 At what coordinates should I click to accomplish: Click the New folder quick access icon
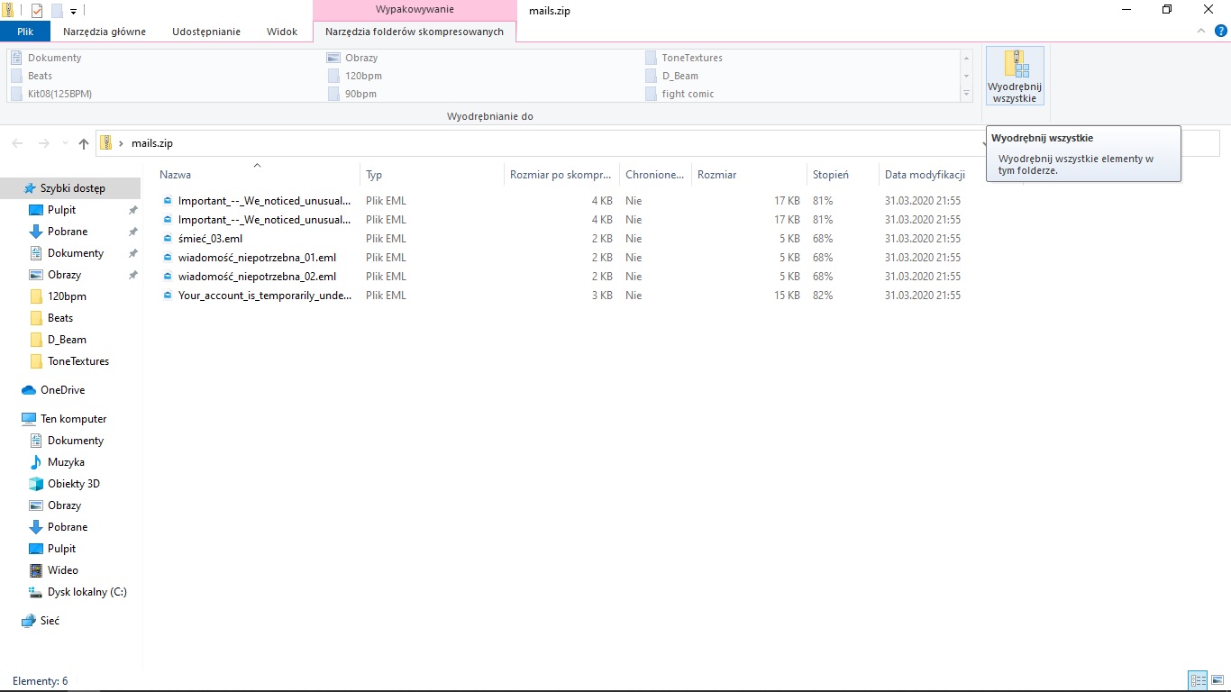click(x=57, y=11)
